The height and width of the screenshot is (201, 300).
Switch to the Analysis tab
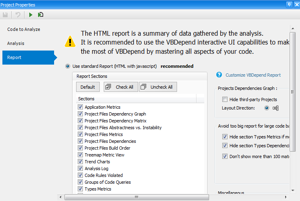[16, 43]
